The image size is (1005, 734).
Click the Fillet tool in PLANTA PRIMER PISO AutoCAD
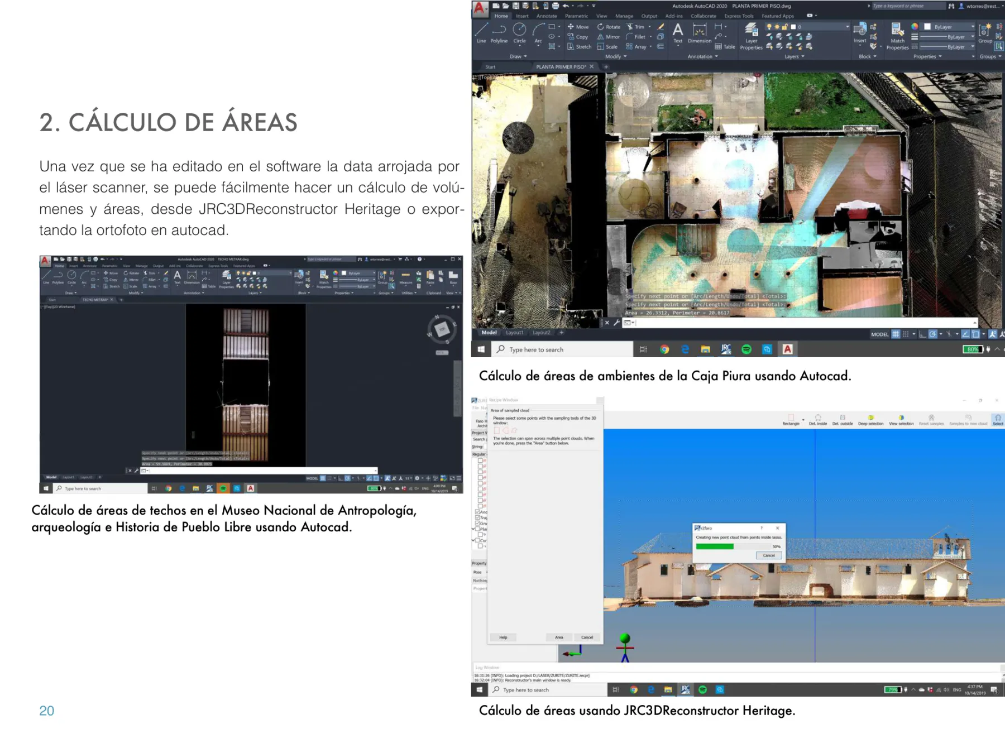(x=636, y=37)
